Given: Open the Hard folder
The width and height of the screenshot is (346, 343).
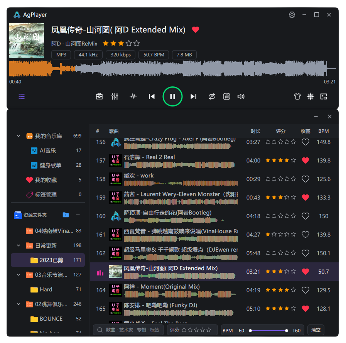Looking at the screenshot, I should 48,289.
